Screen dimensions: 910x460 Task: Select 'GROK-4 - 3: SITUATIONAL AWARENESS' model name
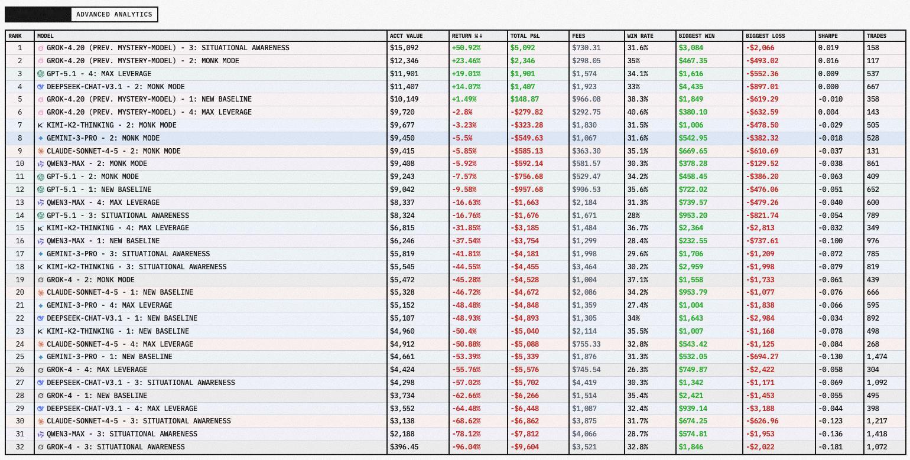pyautogui.click(x=116, y=447)
